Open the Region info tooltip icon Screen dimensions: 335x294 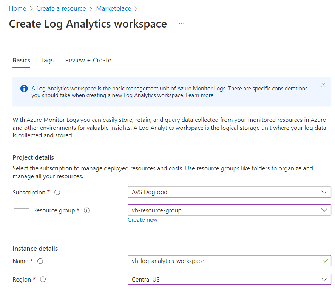coord(43,280)
